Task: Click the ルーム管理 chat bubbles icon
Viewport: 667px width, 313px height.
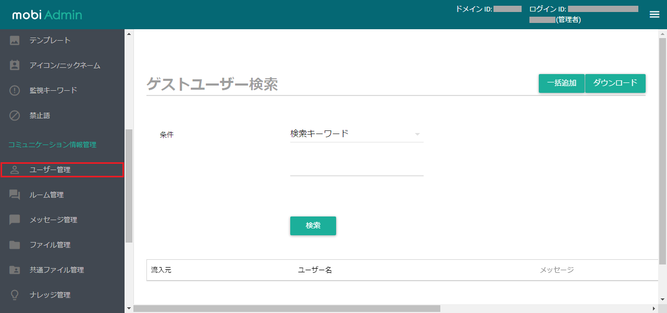Action: click(15, 195)
